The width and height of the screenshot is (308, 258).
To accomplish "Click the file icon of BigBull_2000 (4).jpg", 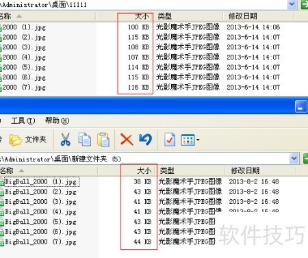I will pyautogui.click(x=2, y=212).
